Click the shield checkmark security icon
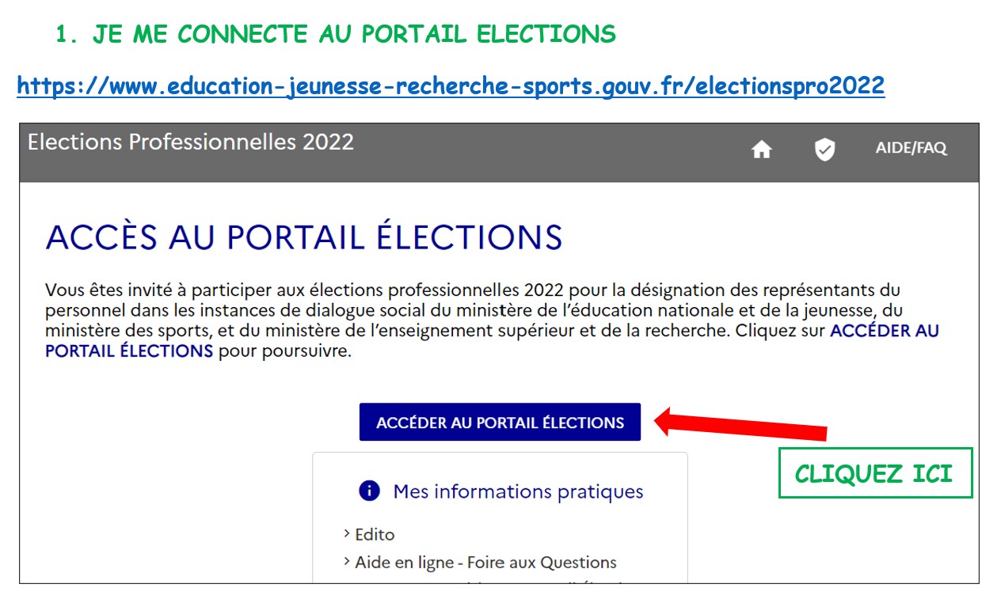1001x603 pixels. coord(824,150)
